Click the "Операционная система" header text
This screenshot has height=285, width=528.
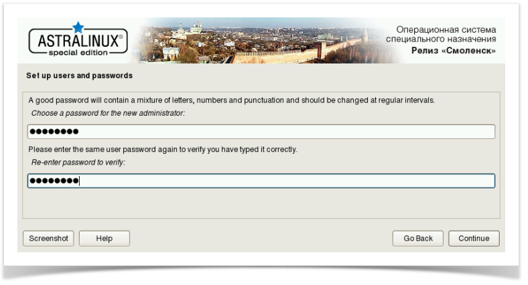pos(446,30)
